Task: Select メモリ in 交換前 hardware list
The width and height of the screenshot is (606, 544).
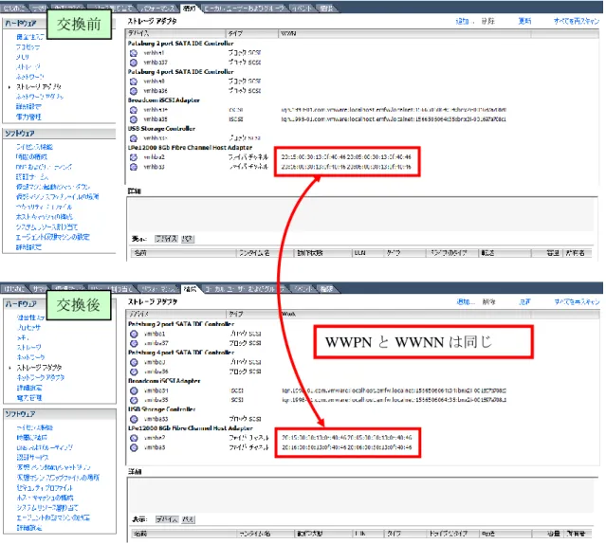Action: (23, 57)
